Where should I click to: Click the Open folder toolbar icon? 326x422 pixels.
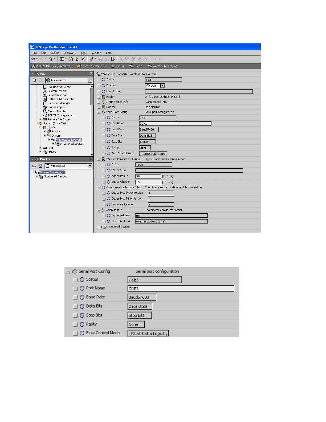tap(92, 59)
